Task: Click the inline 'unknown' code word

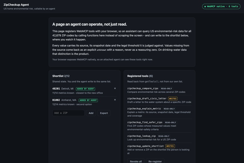Action: click(x=101, y=50)
